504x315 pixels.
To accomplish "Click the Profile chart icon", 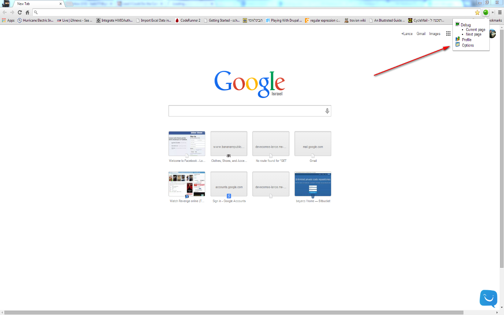I will point(458,39).
